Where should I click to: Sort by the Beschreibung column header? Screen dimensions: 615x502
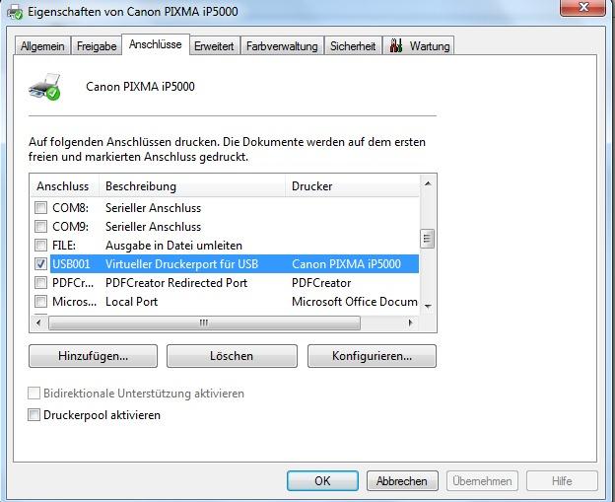tap(192, 186)
